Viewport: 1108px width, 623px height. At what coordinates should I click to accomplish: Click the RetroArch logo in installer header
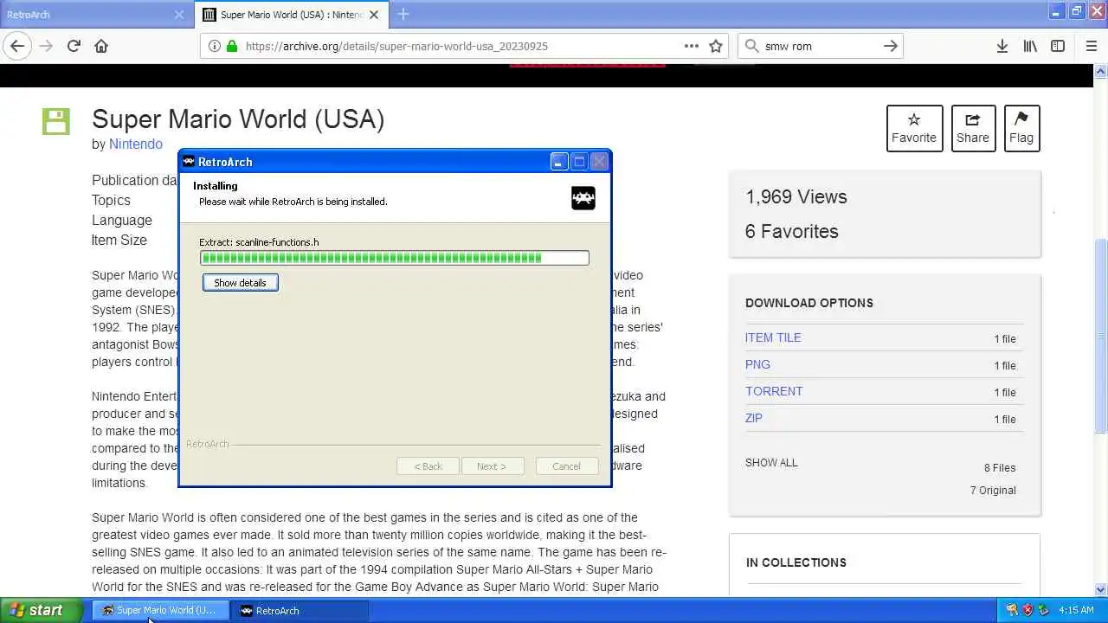(583, 198)
